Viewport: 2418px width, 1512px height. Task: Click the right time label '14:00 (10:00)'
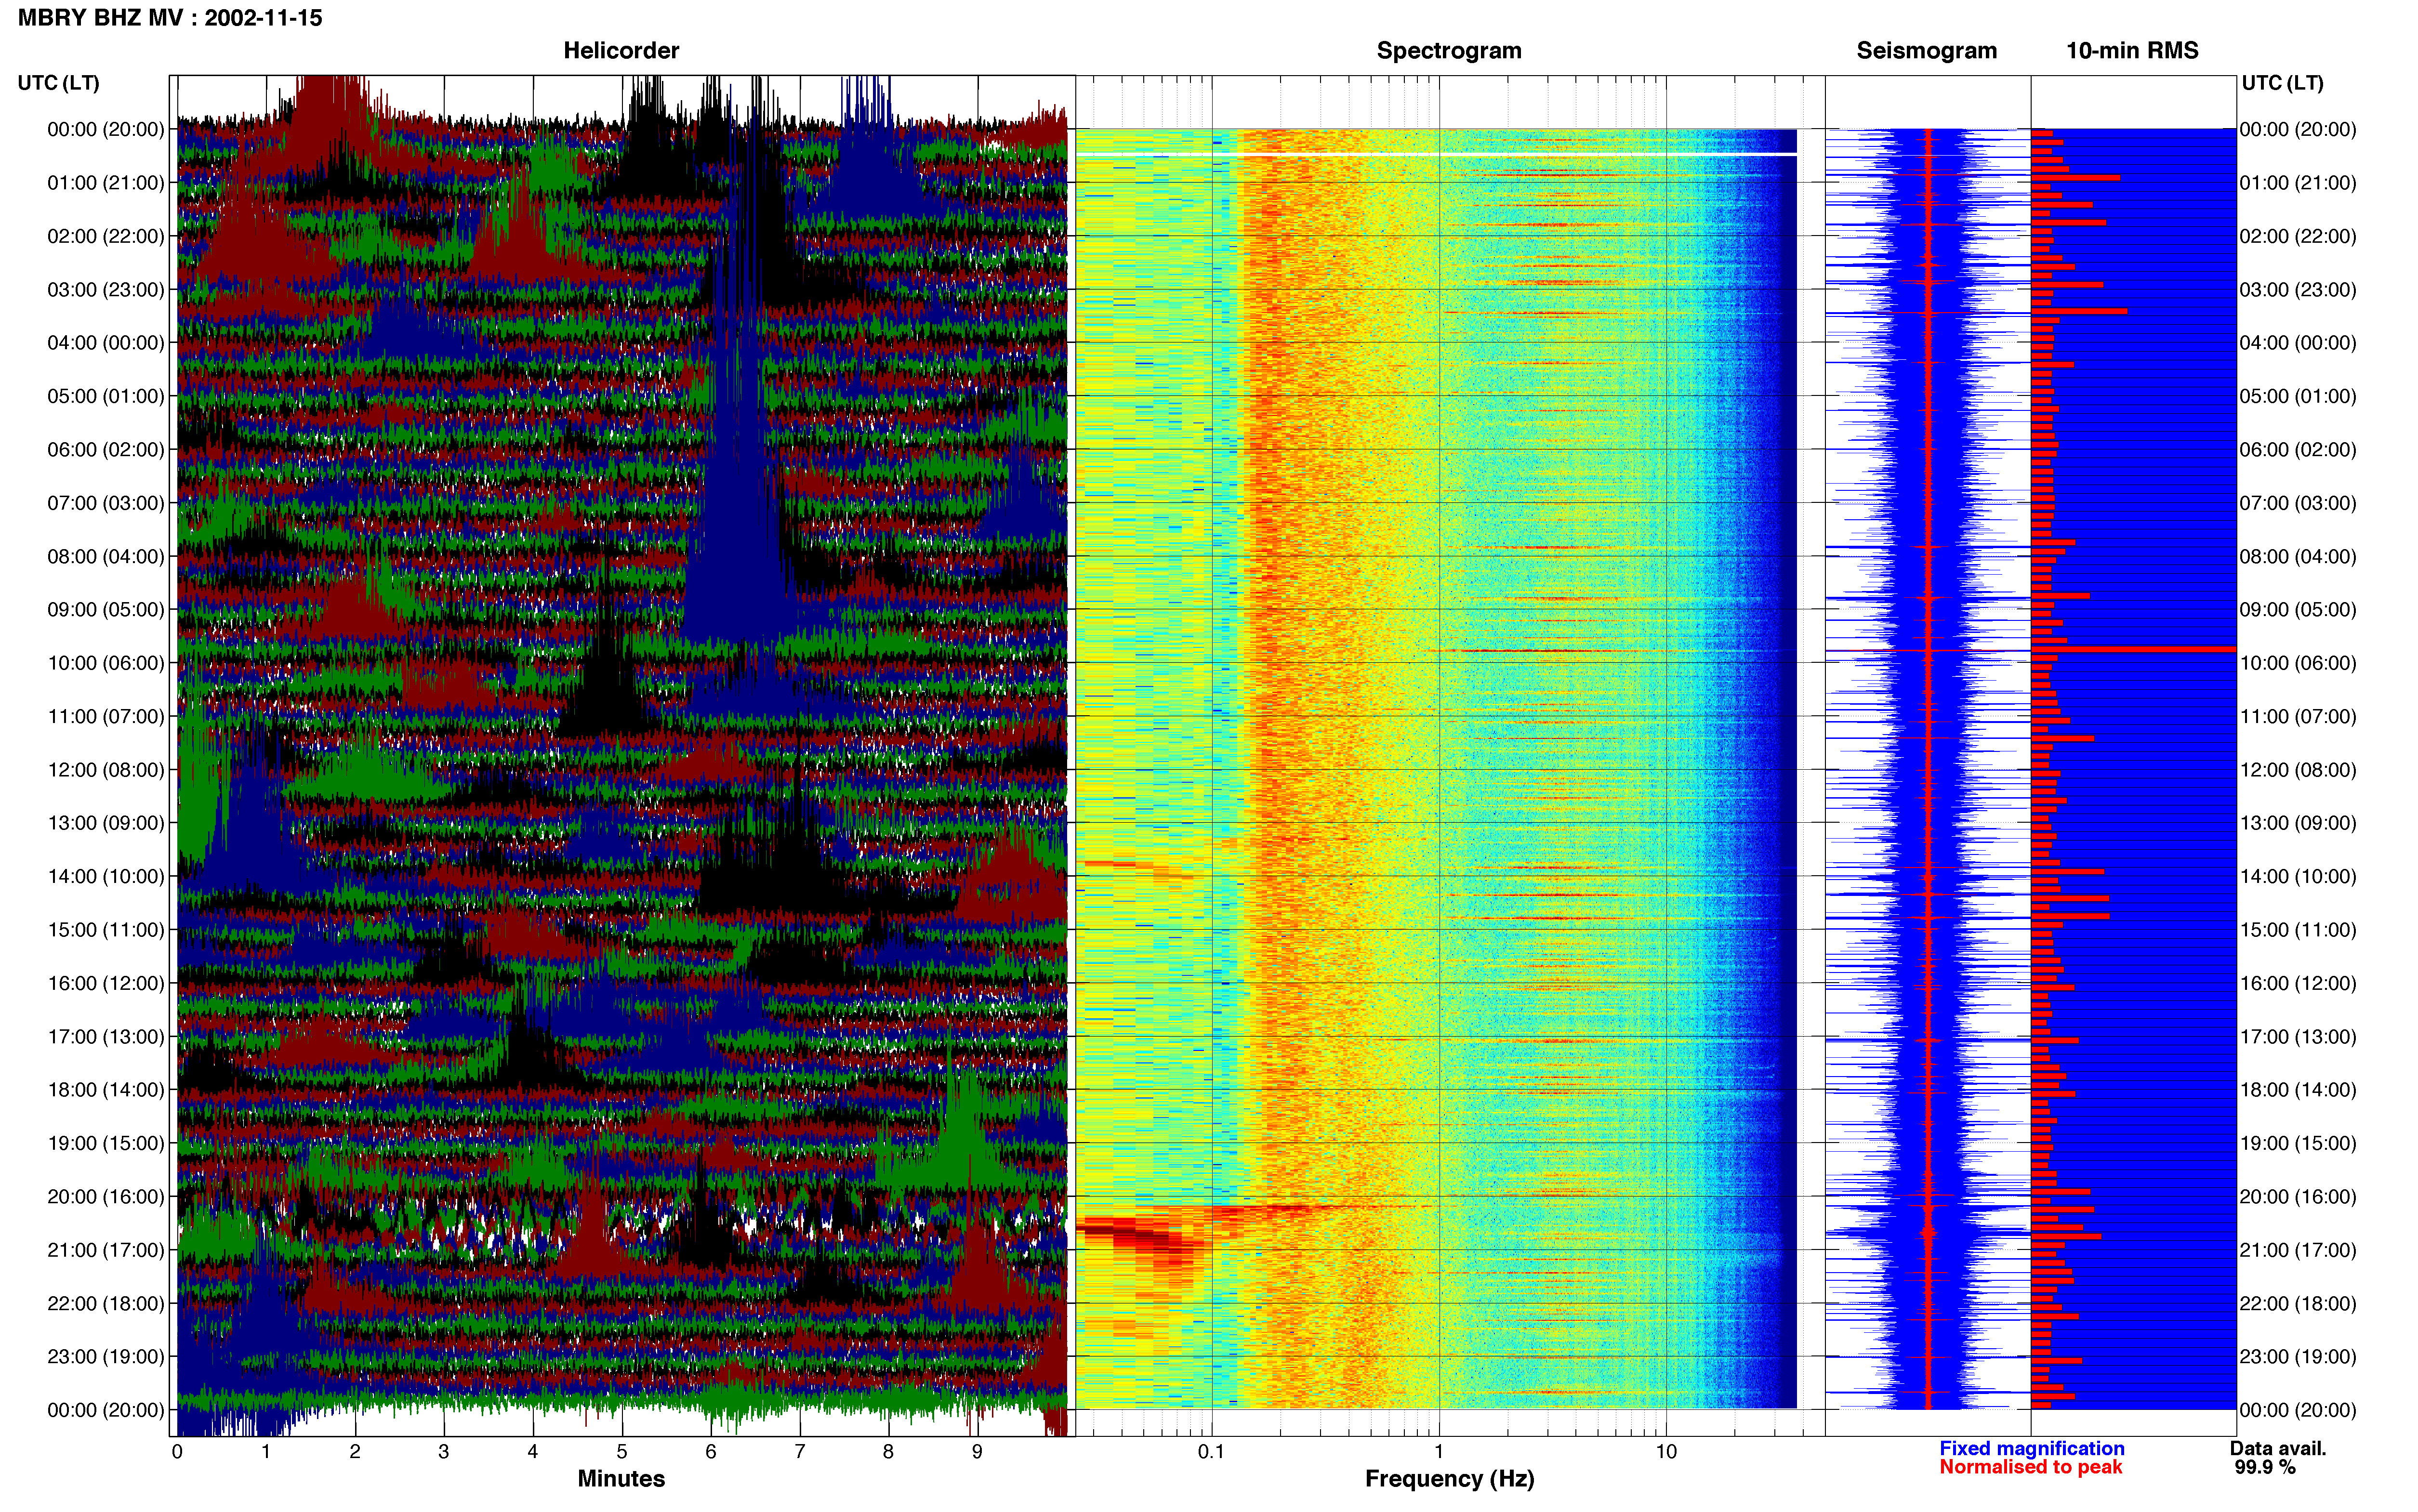tap(2298, 877)
